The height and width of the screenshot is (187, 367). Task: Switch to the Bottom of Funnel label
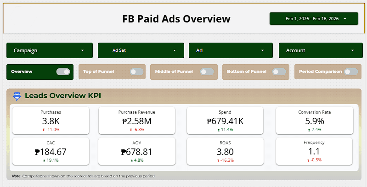247,71
